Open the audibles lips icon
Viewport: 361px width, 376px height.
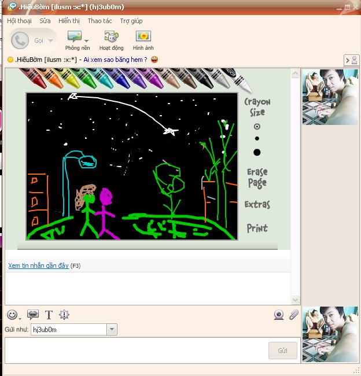[x=33, y=314]
